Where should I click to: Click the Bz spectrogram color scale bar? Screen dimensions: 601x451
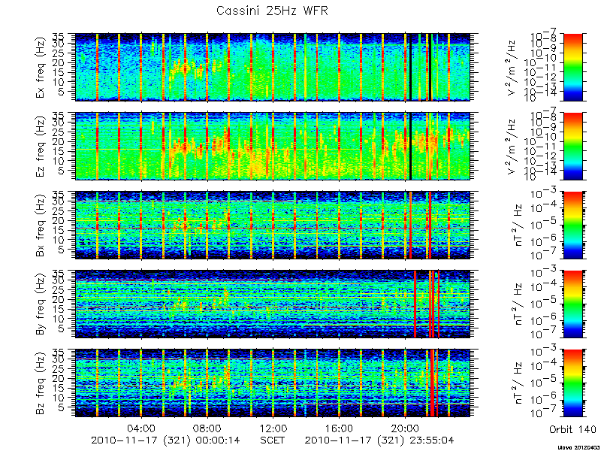(x=572, y=383)
